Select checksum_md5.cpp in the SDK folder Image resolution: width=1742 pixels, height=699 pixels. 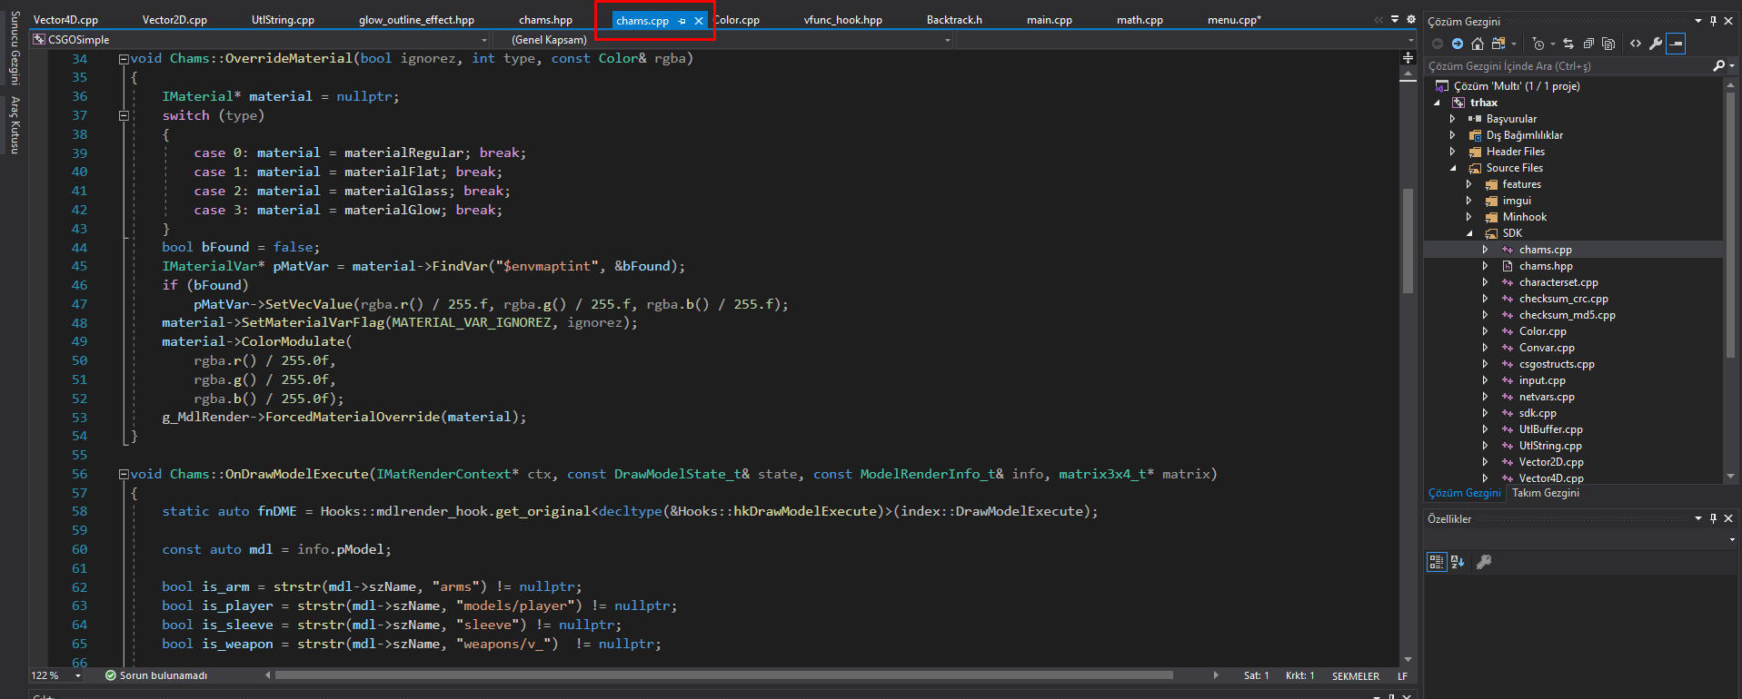[x=1567, y=315]
